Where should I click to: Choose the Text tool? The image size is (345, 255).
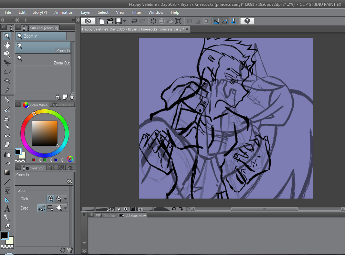pos(7,209)
